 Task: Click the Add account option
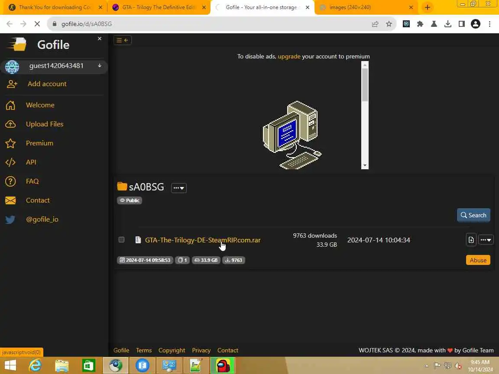[47, 84]
